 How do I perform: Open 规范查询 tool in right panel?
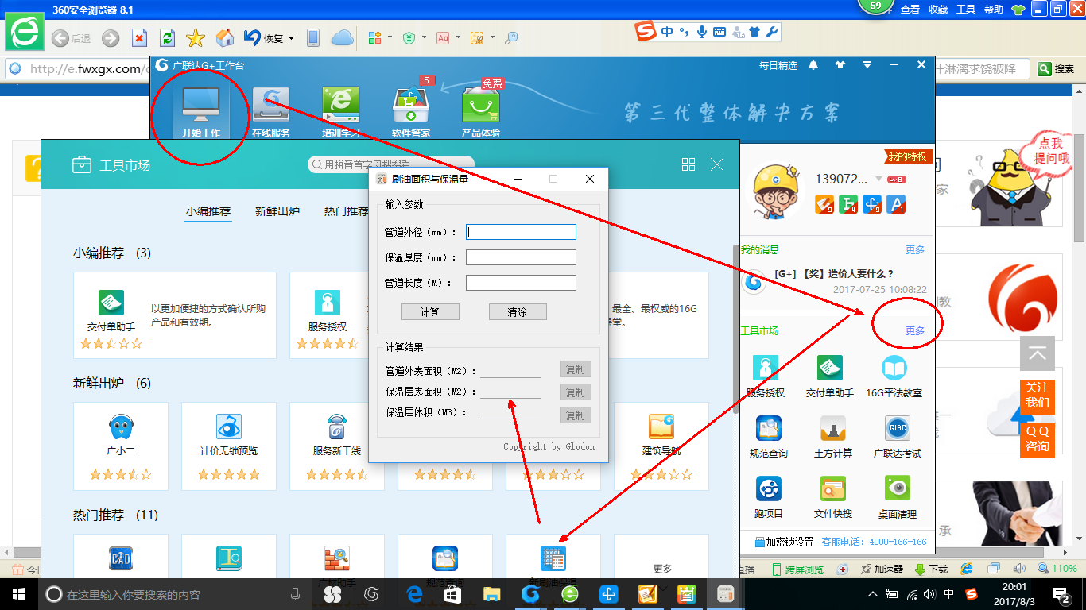pyautogui.click(x=768, y=437)
